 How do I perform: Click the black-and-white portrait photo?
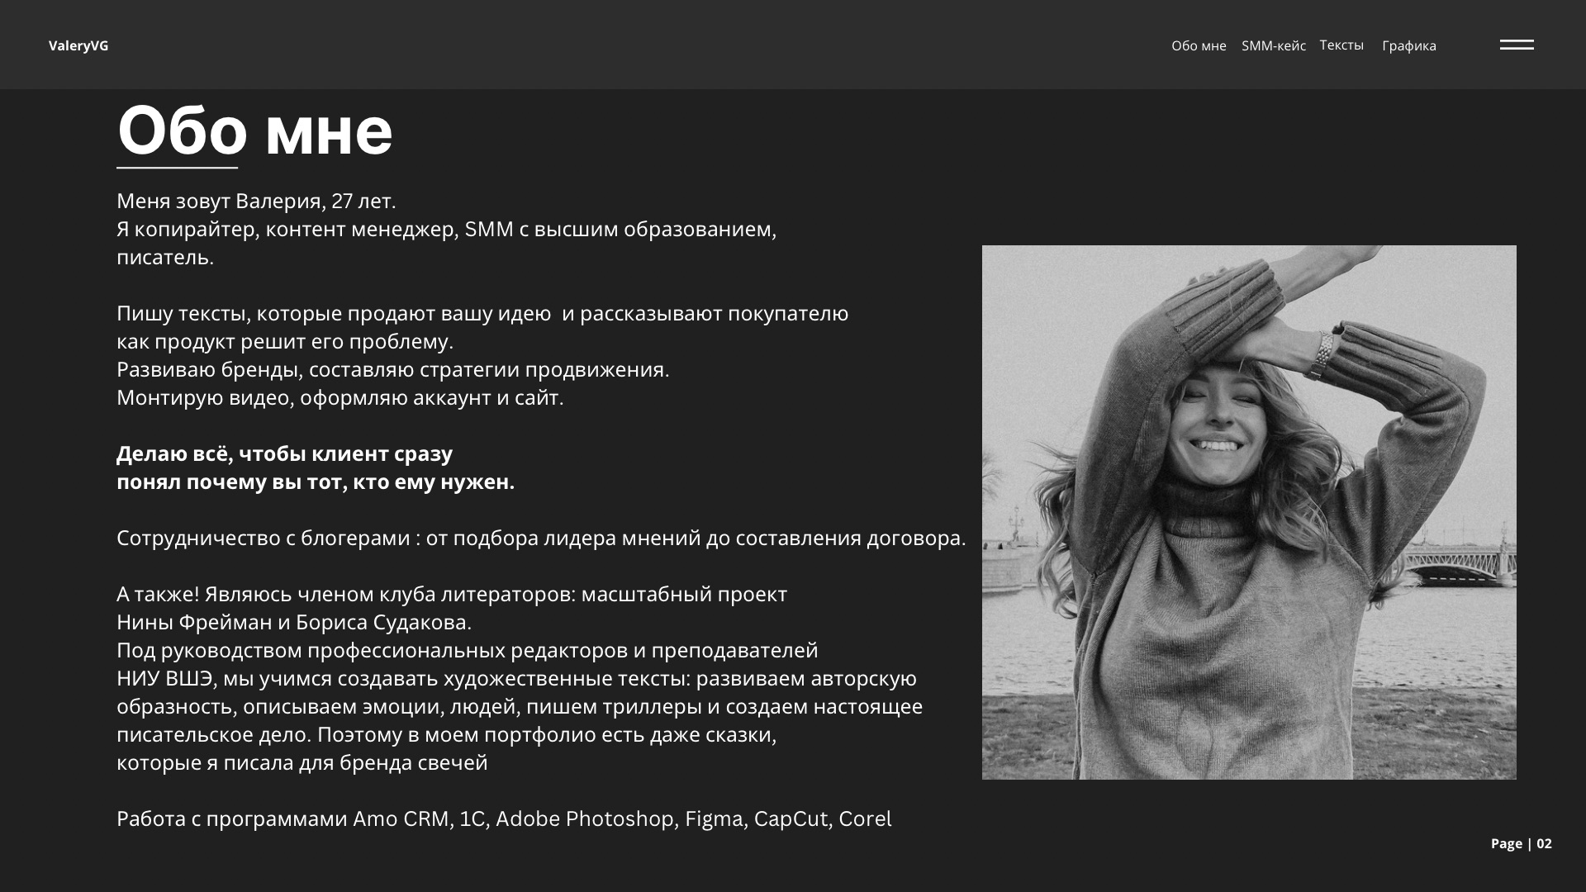[1248, 512]
